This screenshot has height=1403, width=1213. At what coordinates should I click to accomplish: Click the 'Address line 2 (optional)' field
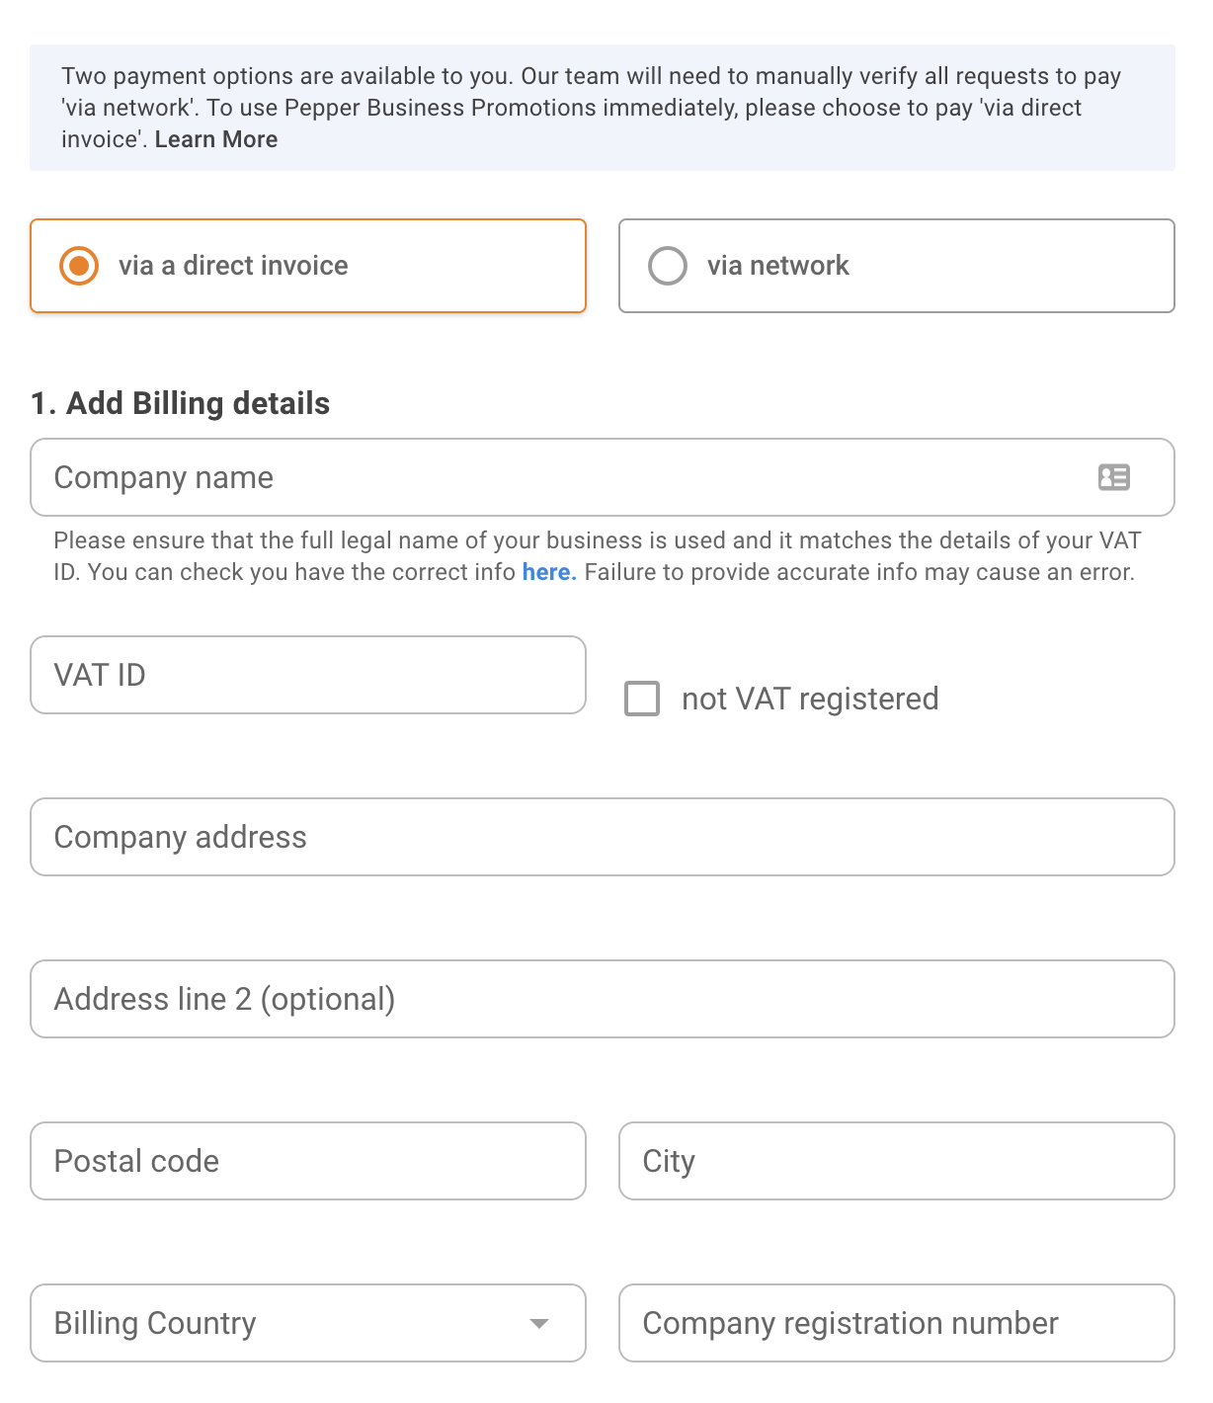[x=602, y=999]
